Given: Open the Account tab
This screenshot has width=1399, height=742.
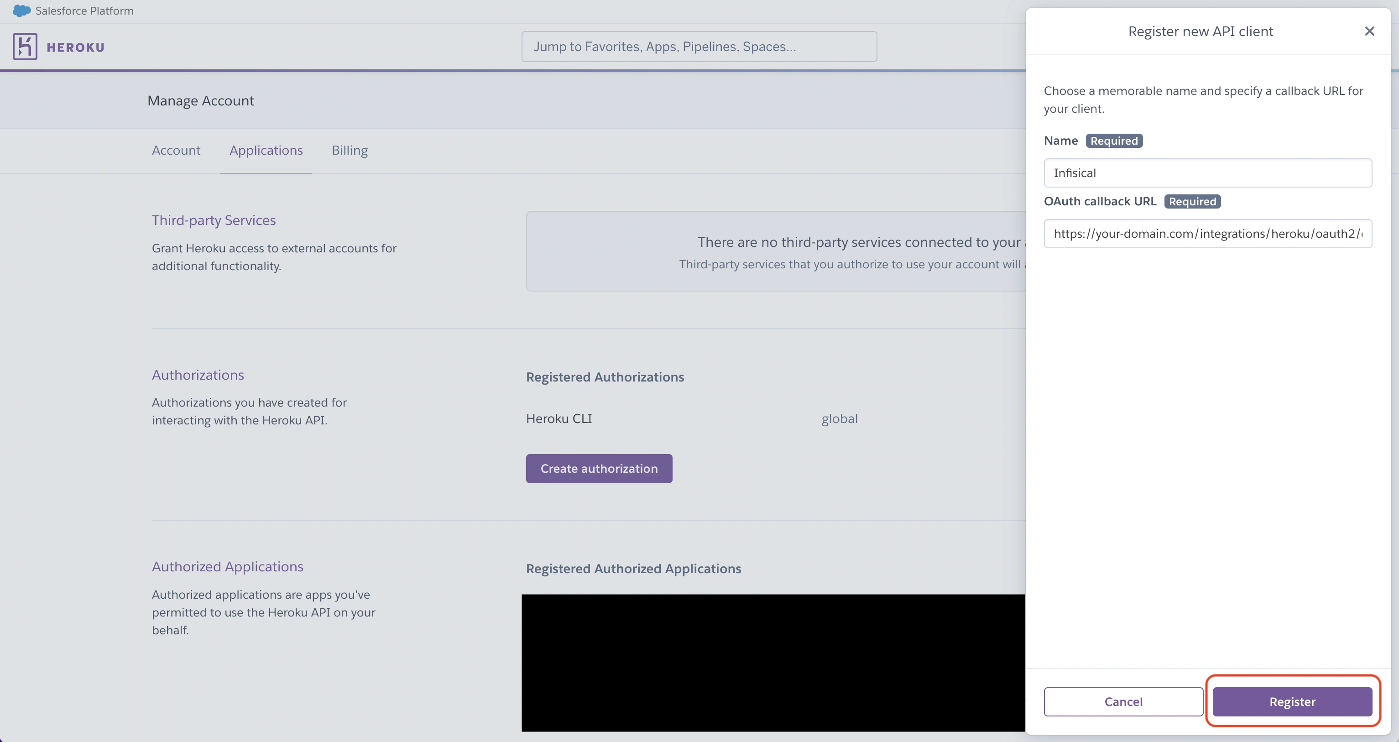Looking at the screenshot, I should [176, 150].
